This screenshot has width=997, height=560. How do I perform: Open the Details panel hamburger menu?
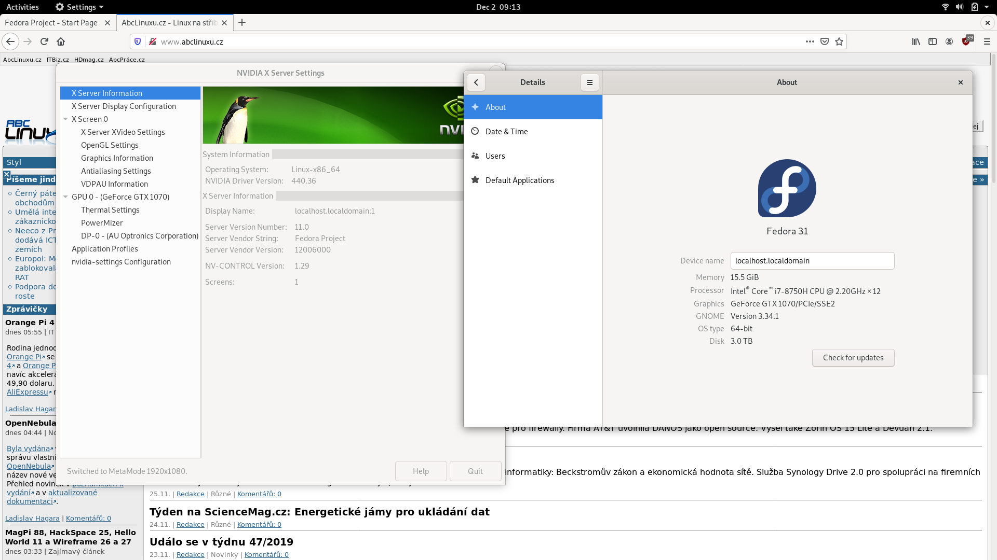[590, 82]
